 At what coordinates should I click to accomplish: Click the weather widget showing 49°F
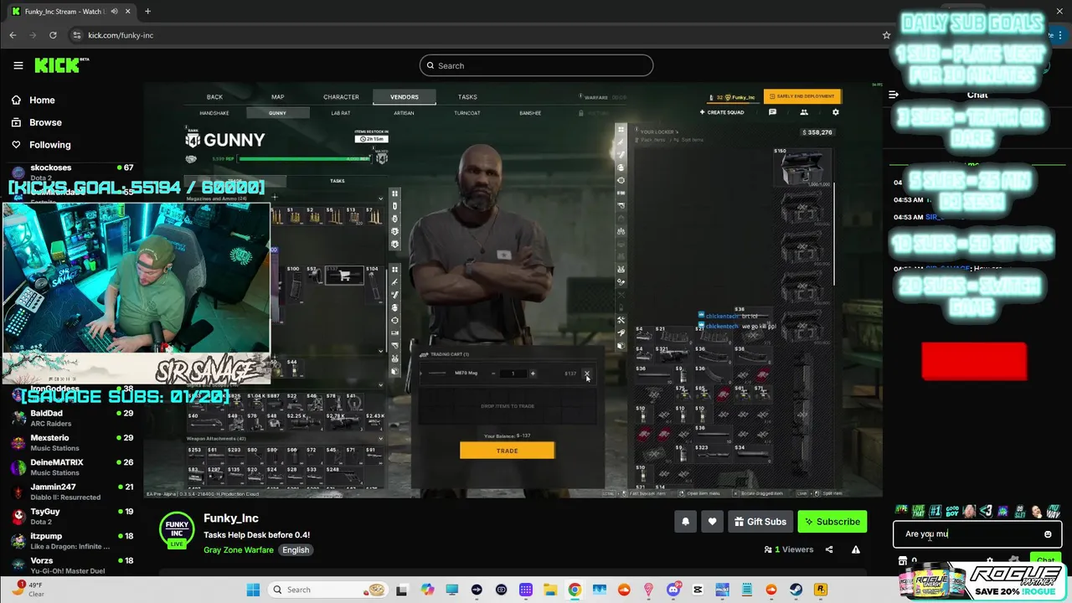click(30, 589)
